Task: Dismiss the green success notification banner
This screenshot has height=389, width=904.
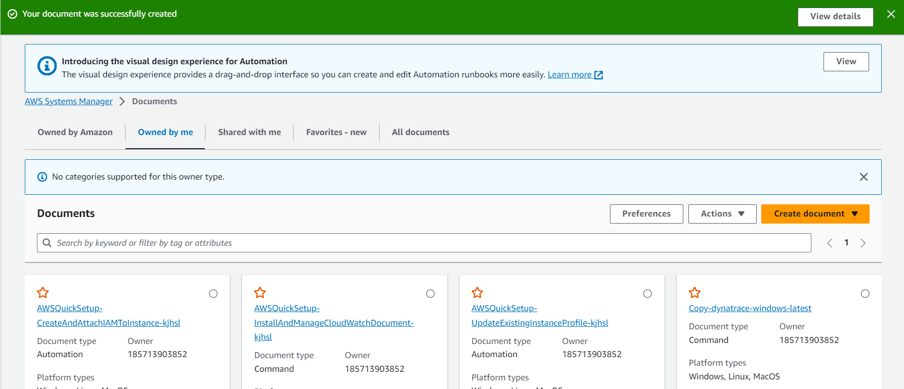Action: 891,14
